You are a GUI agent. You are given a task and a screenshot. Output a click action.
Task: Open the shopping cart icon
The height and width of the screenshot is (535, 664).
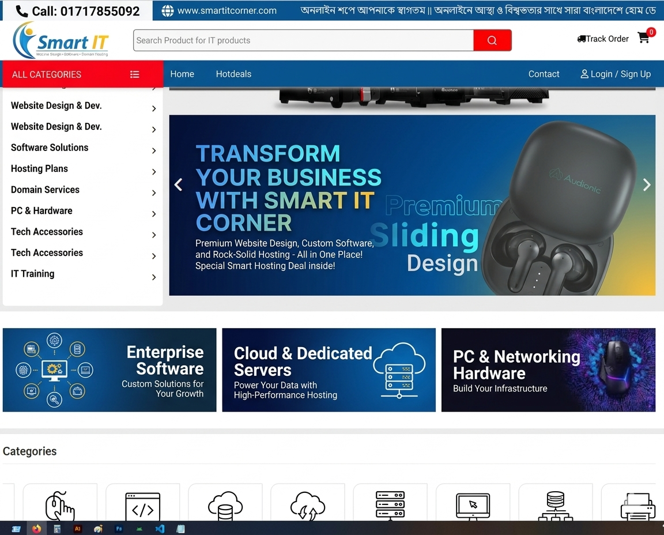[x=643, y=38]
